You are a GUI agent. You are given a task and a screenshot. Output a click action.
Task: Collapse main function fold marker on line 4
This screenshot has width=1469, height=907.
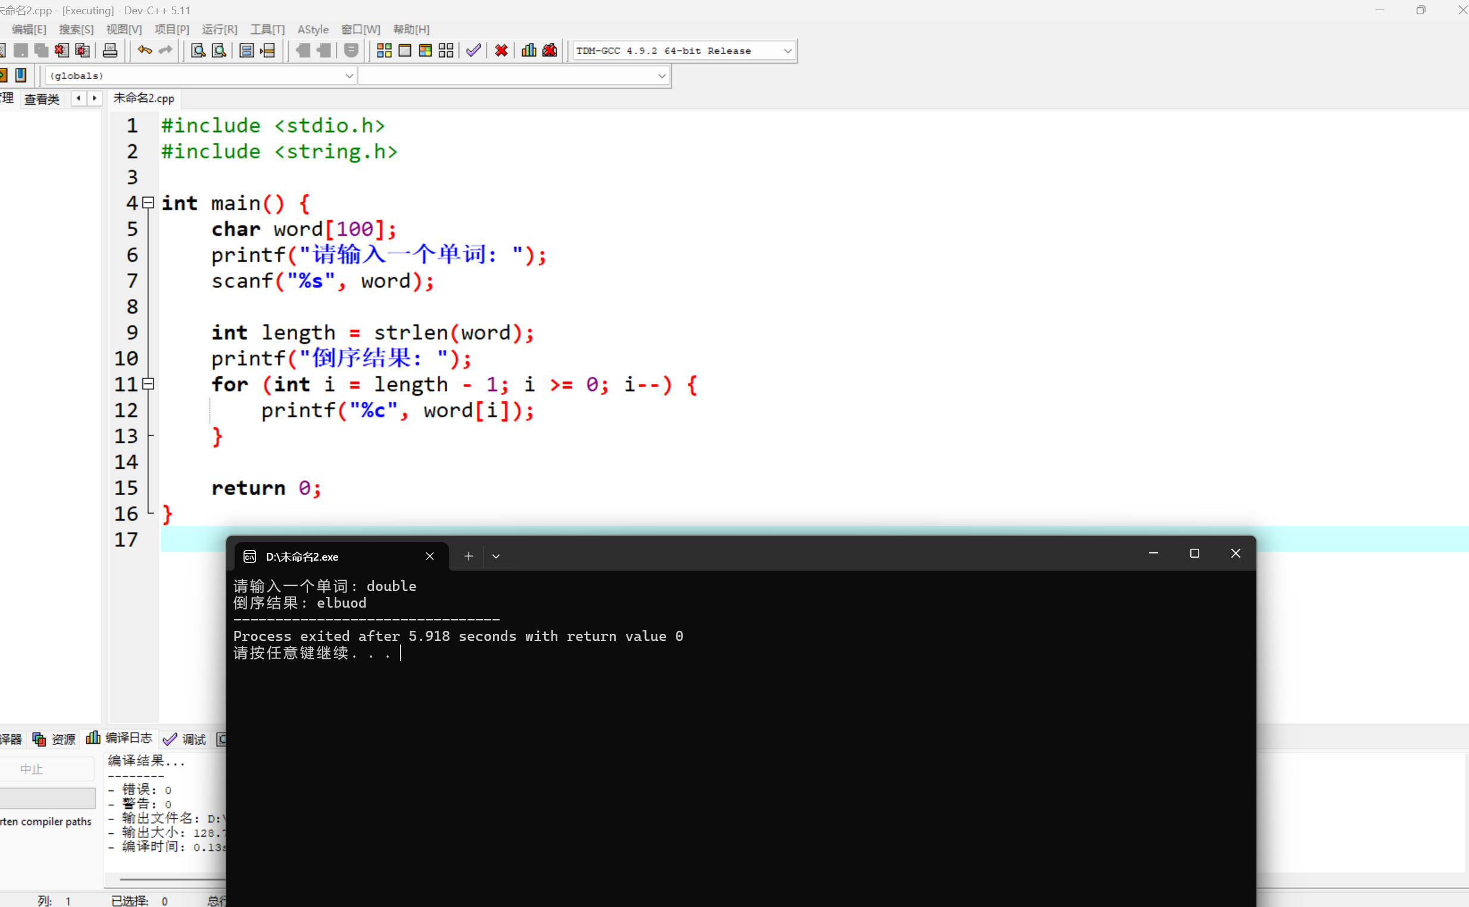(x=148, y=203)
